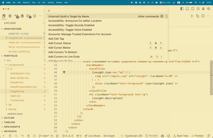Image resolution: width=213 pixels, height=138 pixels.
Task: Collapse the OPEN EDITORS section
Action: pos(13,29)
